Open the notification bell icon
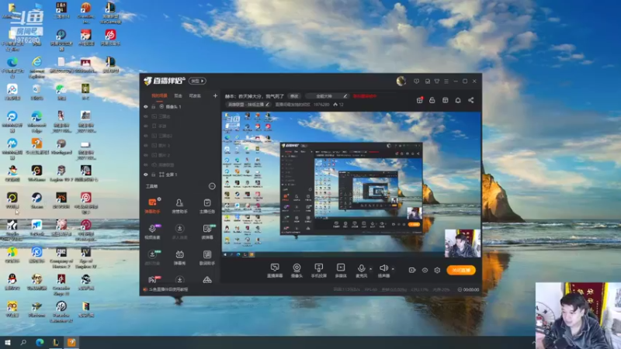 pyautogui.click(x=458, y=100)
